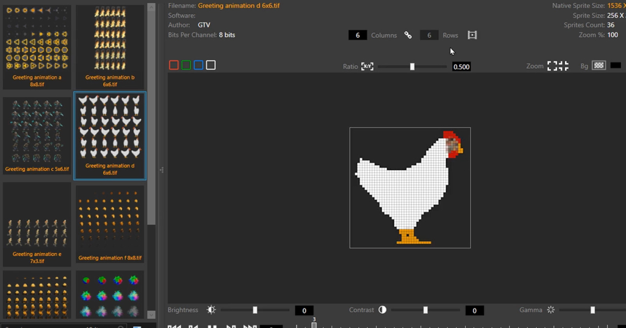
Task: Toggle the blue channel display box
Action: pyautogui.click(x=198, y=65)
